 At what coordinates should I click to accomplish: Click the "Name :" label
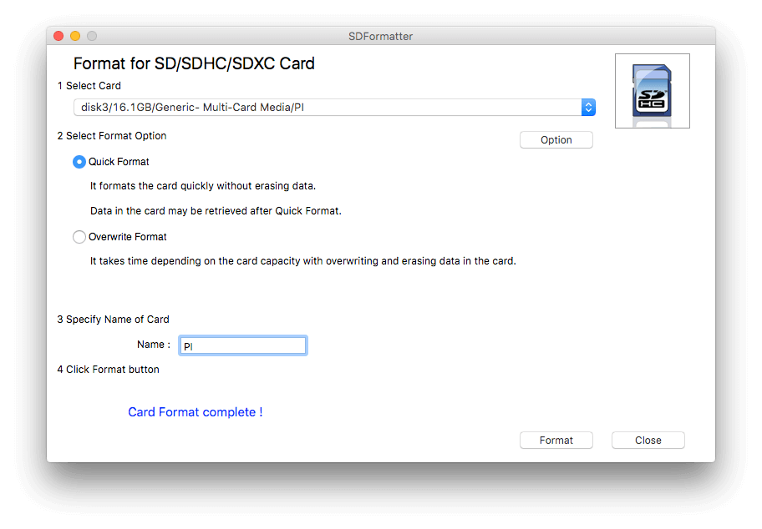154,345
